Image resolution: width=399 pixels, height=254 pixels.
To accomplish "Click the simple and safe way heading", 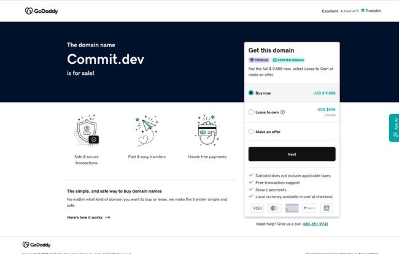I will (114, 191).
